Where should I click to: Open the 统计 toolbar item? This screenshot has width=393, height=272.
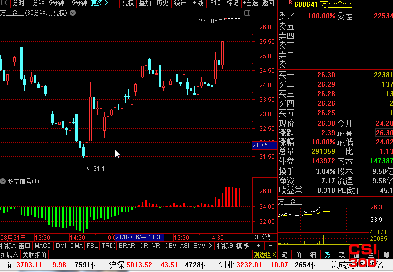(x=180, y=3)
